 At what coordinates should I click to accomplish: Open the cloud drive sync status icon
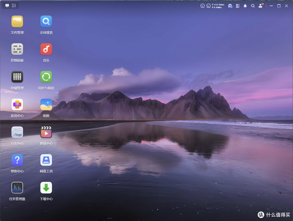click(x=230, y=6)
